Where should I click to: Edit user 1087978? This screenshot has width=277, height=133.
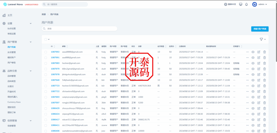(x=259, y=74)
